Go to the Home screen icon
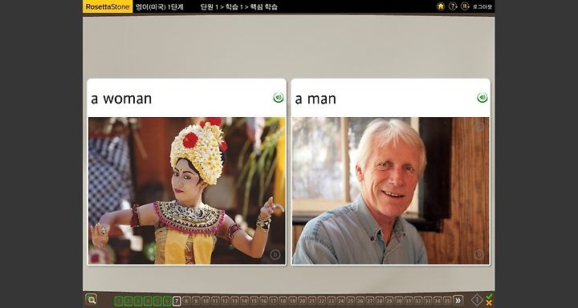The height and width of the screenshot is (308, 578). pyautogui.click(x=441, y=6)
